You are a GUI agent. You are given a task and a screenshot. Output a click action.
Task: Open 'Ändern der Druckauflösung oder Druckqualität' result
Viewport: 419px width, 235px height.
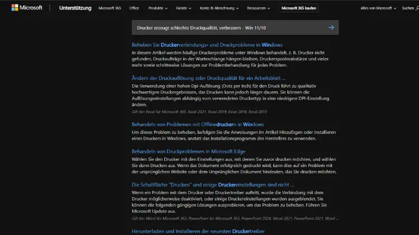[x=208, y=78]
